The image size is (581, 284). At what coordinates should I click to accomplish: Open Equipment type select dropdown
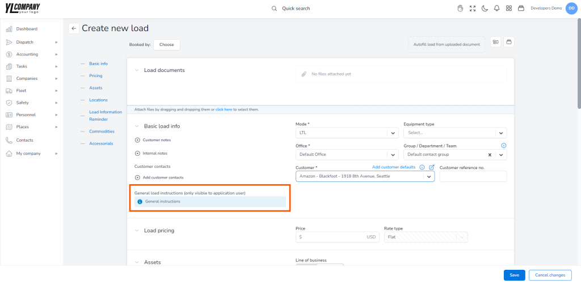(455, 133)
